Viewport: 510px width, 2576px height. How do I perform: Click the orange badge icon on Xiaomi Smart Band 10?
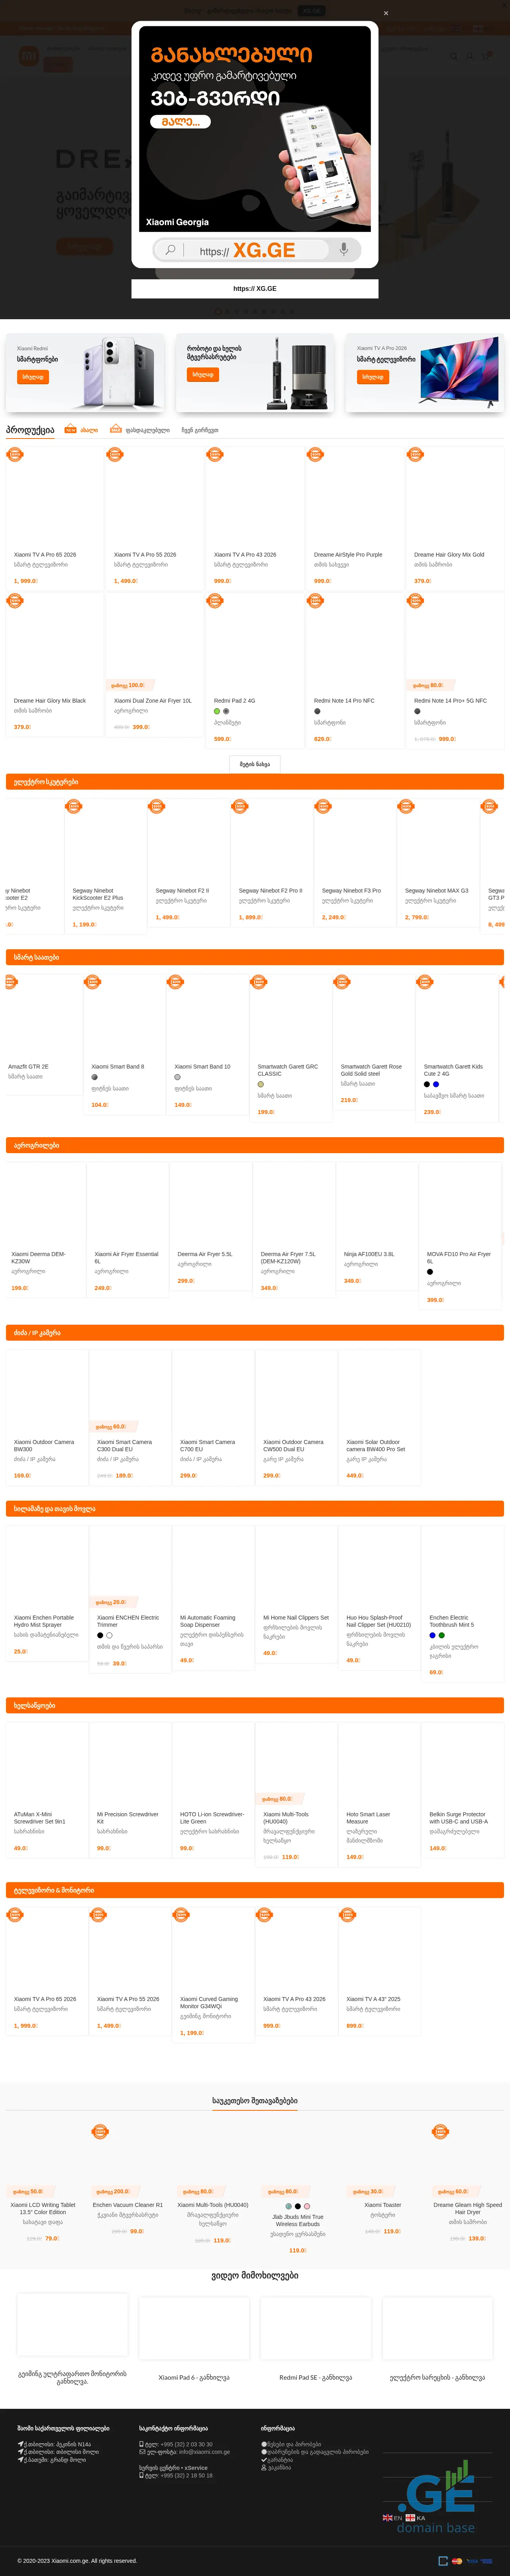click(x=176, y=982)
